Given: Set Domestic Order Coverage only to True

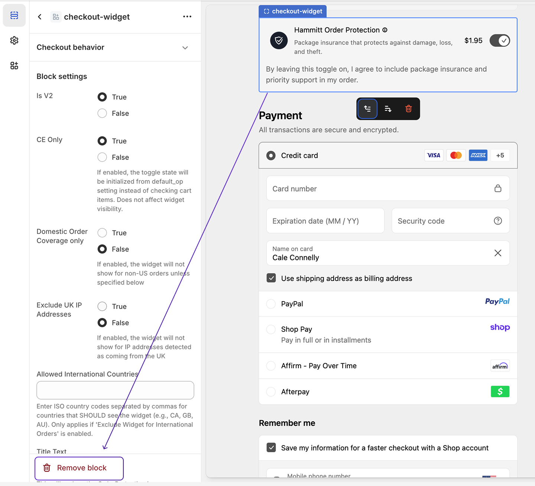Looking at the screenshot, I should pos(102,233).
